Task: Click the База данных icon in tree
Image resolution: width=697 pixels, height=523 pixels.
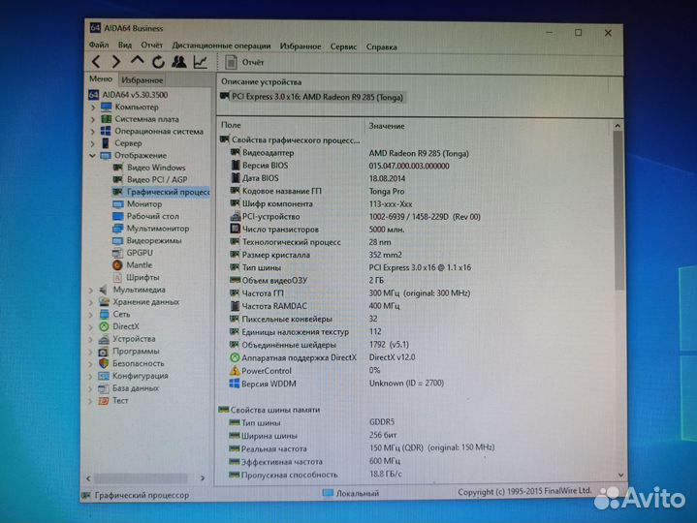Action: click(103, 388)
